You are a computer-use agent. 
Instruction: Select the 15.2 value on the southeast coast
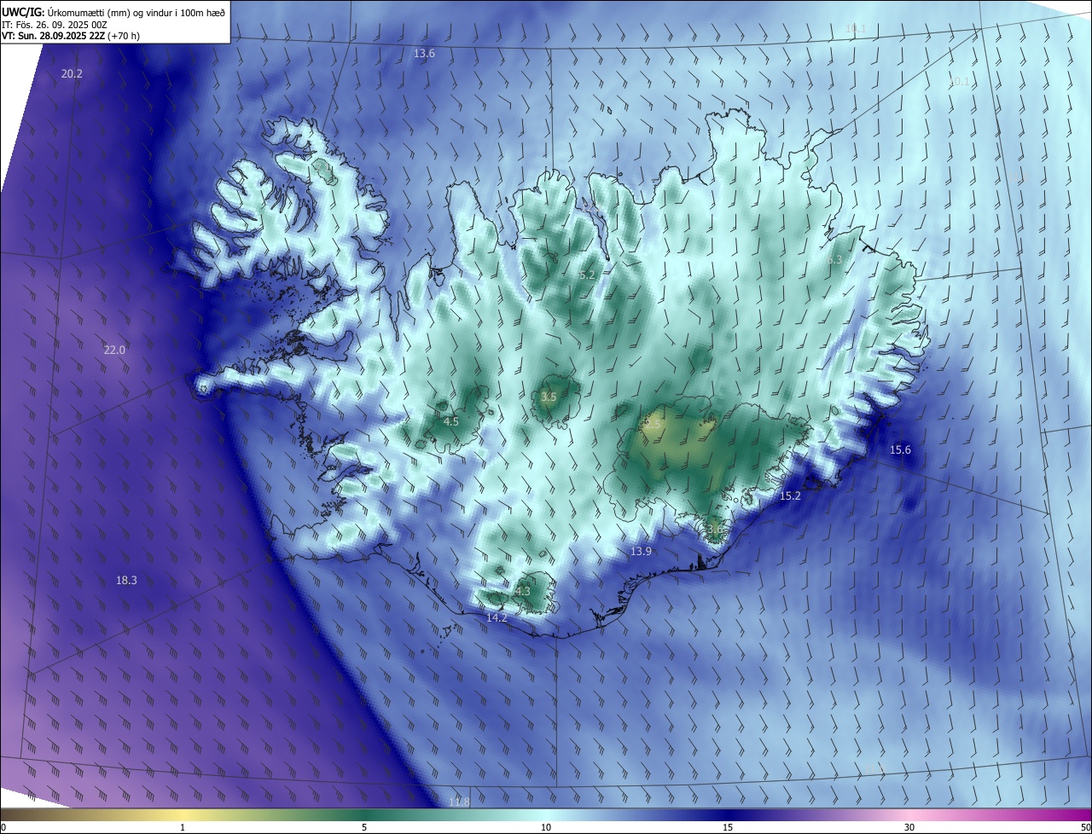(790, 495)
